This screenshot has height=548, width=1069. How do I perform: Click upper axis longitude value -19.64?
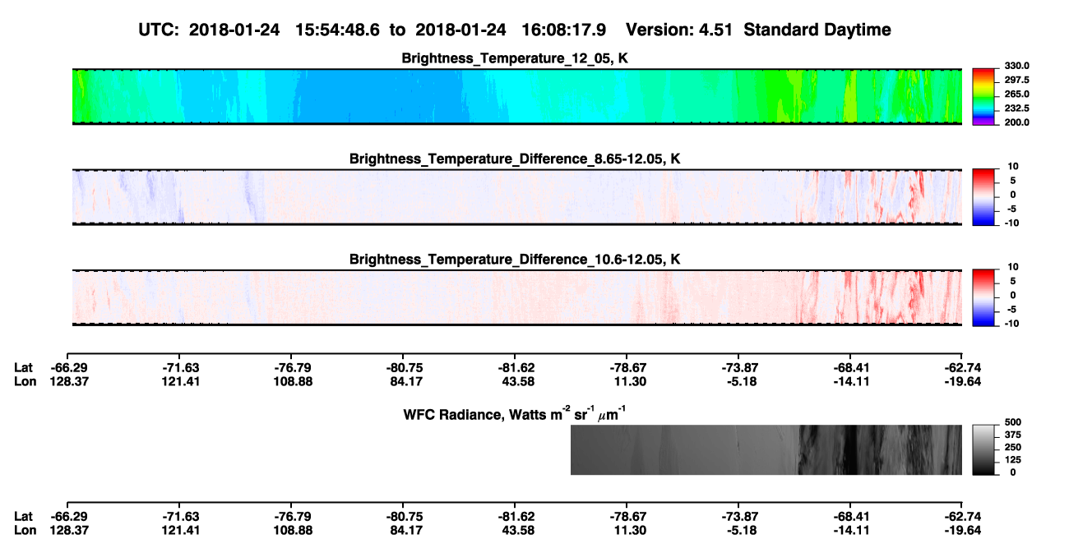click(x=962, y=381)
